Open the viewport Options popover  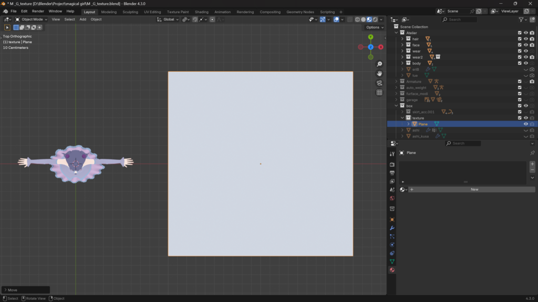click(x=374, y=27)
